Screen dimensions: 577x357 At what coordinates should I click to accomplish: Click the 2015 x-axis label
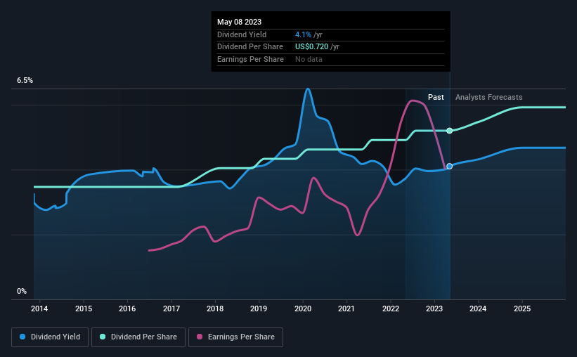click(x=84, y=309)
